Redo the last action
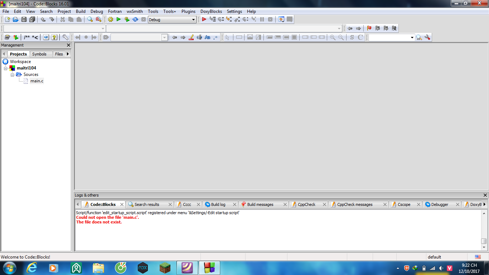489x275 pixels. point(52,19)
